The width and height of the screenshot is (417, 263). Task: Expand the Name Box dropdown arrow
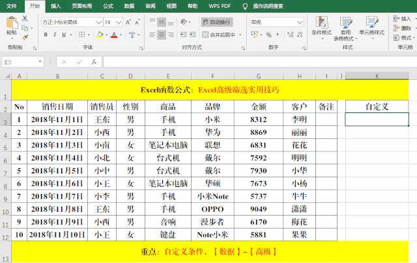point(49,62)
